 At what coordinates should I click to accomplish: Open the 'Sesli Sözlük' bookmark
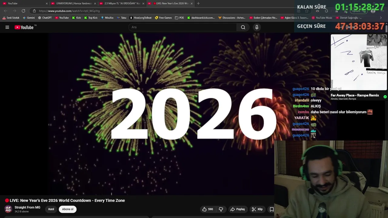11,18
